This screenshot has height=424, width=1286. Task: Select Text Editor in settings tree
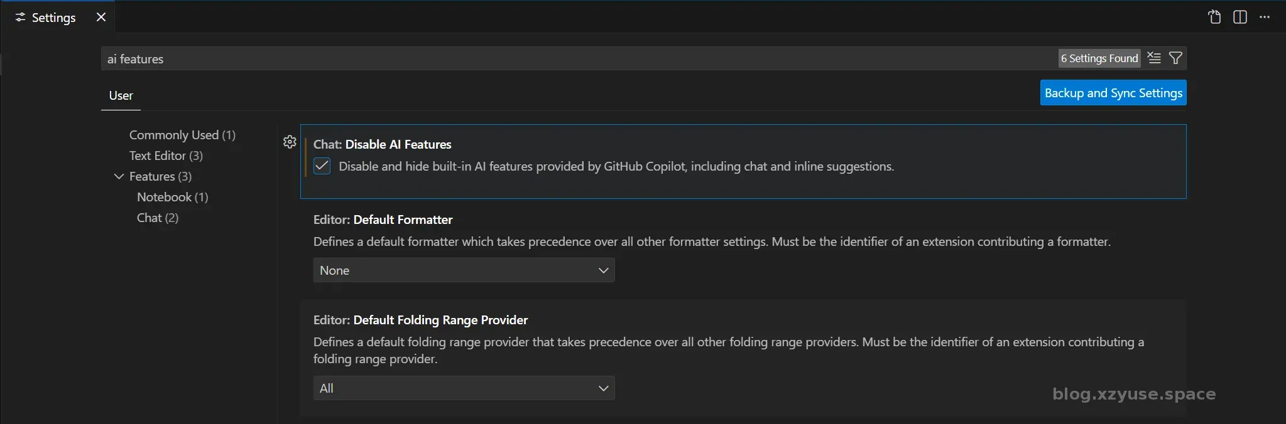(x=166, y=156)
